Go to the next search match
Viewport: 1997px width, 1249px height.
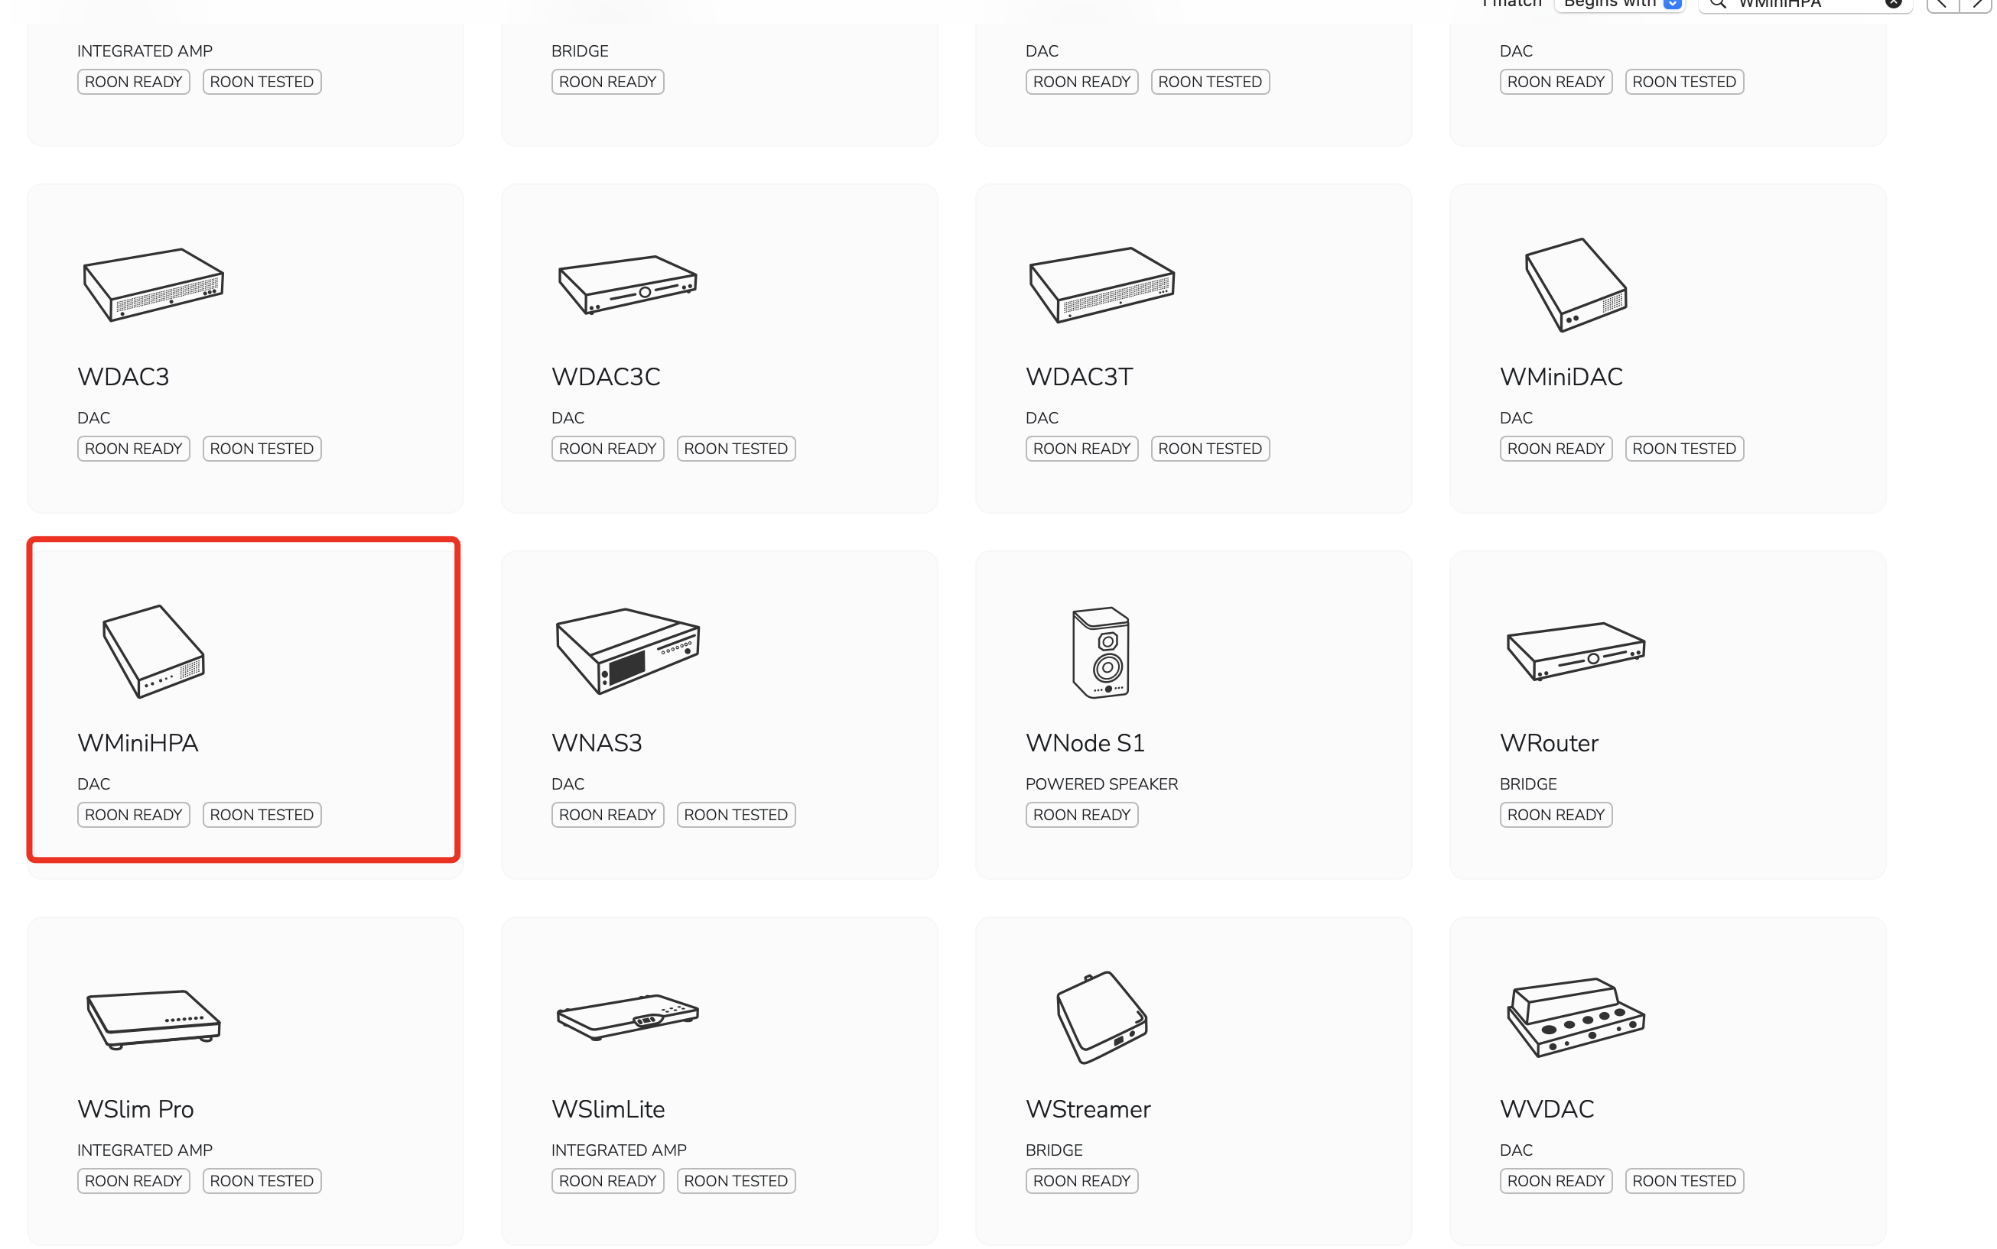(x=1977, y=3)
